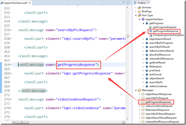Expand the searchByPicProgress operation
Viewport: 186px width, 125px height.
point(143,43)
